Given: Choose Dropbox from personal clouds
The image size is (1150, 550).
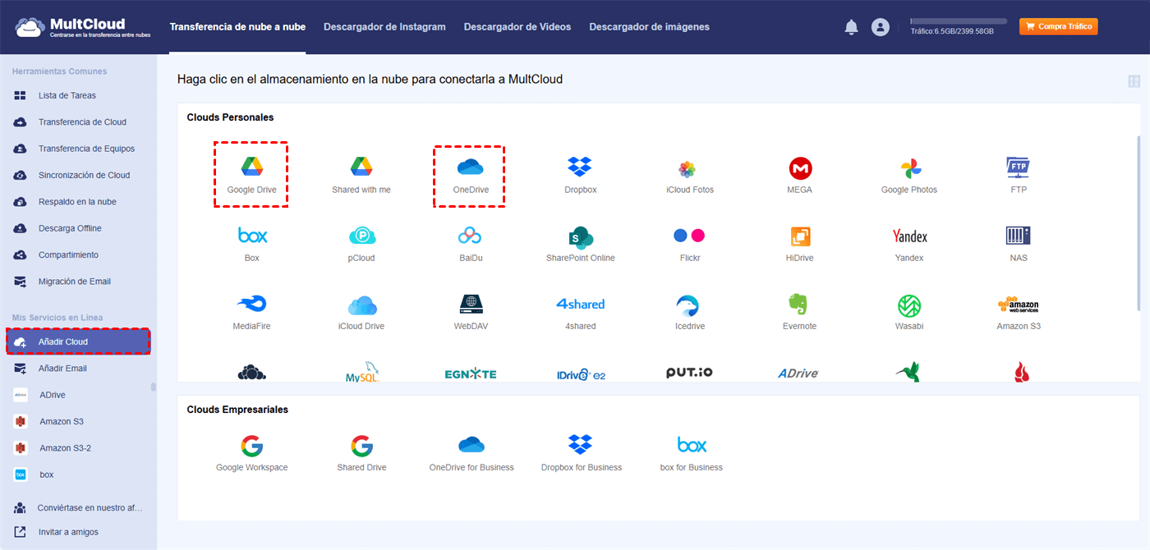Looking at the screenshot, I should point(580,176).
